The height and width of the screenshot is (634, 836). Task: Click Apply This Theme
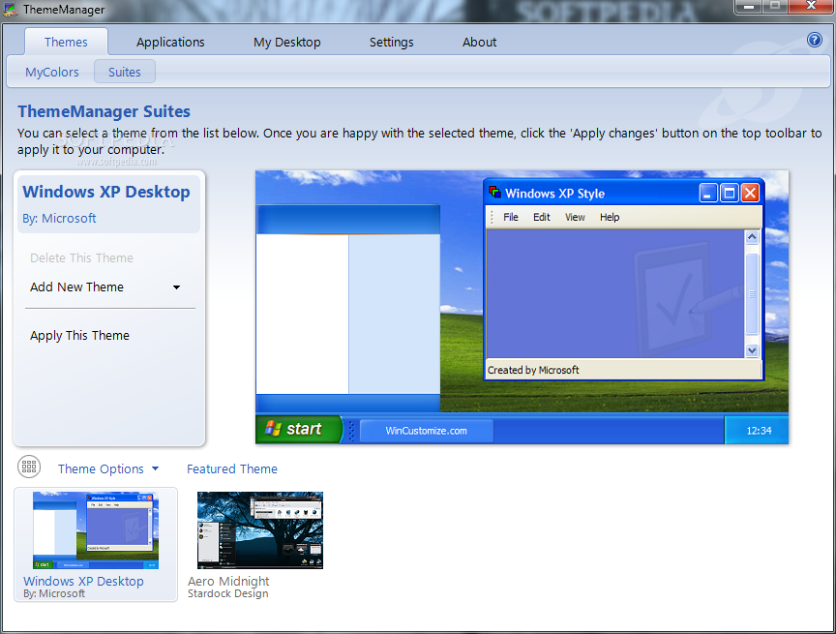coord(79,336)
